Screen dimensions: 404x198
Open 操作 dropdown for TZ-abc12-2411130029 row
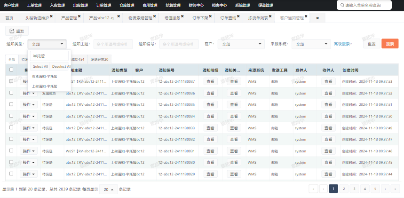click(x=29, y=174)
